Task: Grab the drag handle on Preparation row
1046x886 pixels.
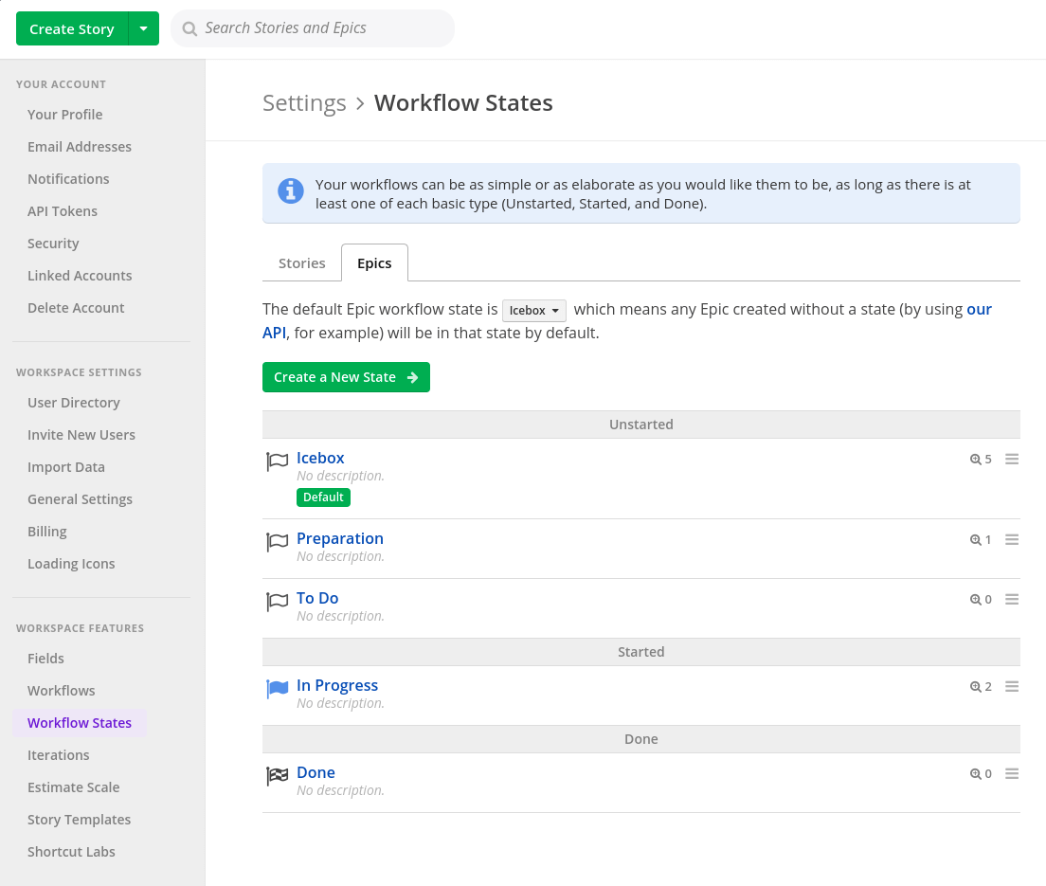Action: pyautogui.click(x=1012, y=540)
